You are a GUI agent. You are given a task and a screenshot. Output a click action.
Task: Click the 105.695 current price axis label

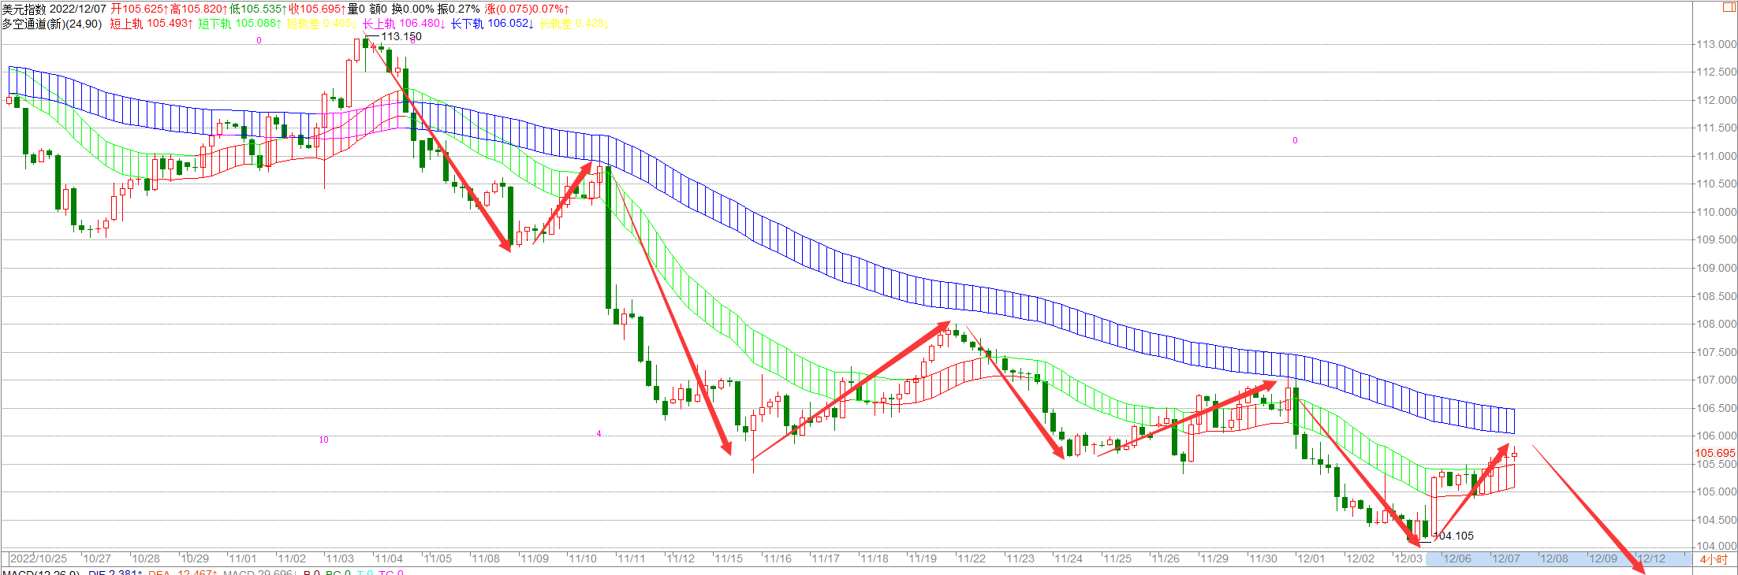coord(1715,453)
